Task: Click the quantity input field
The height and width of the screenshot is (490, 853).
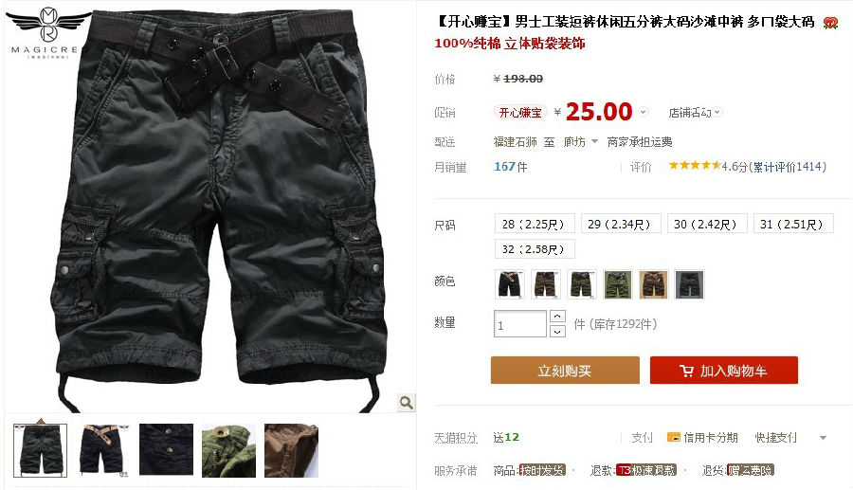Action: coord(520,324)
